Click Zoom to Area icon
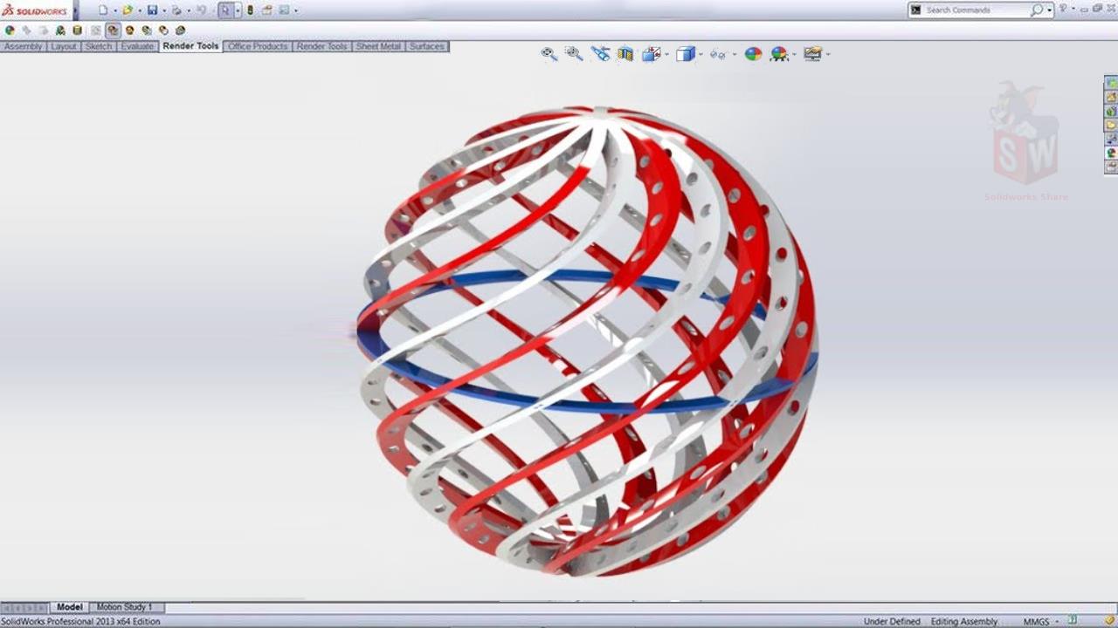Viewport: 1118px width, 628px height. (574, 53)
